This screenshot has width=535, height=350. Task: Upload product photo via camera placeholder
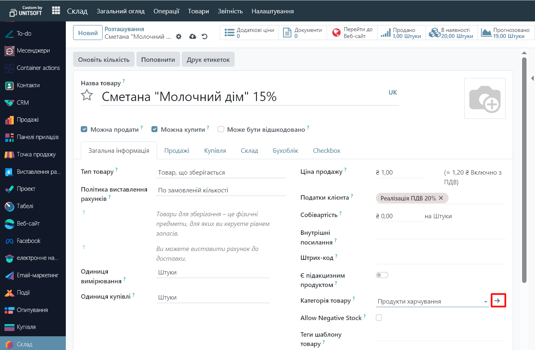pyautogui.click(x=485, y=98)
